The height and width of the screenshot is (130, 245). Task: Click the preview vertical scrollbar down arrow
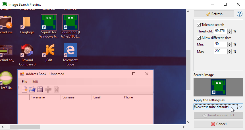[x=188, y=122]
